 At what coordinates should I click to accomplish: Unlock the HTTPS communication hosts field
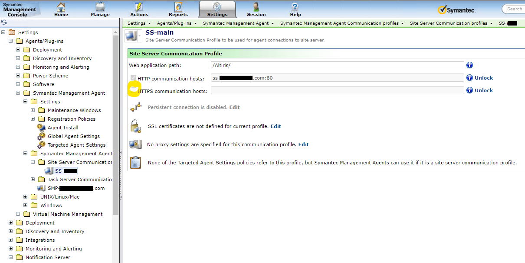484,90
